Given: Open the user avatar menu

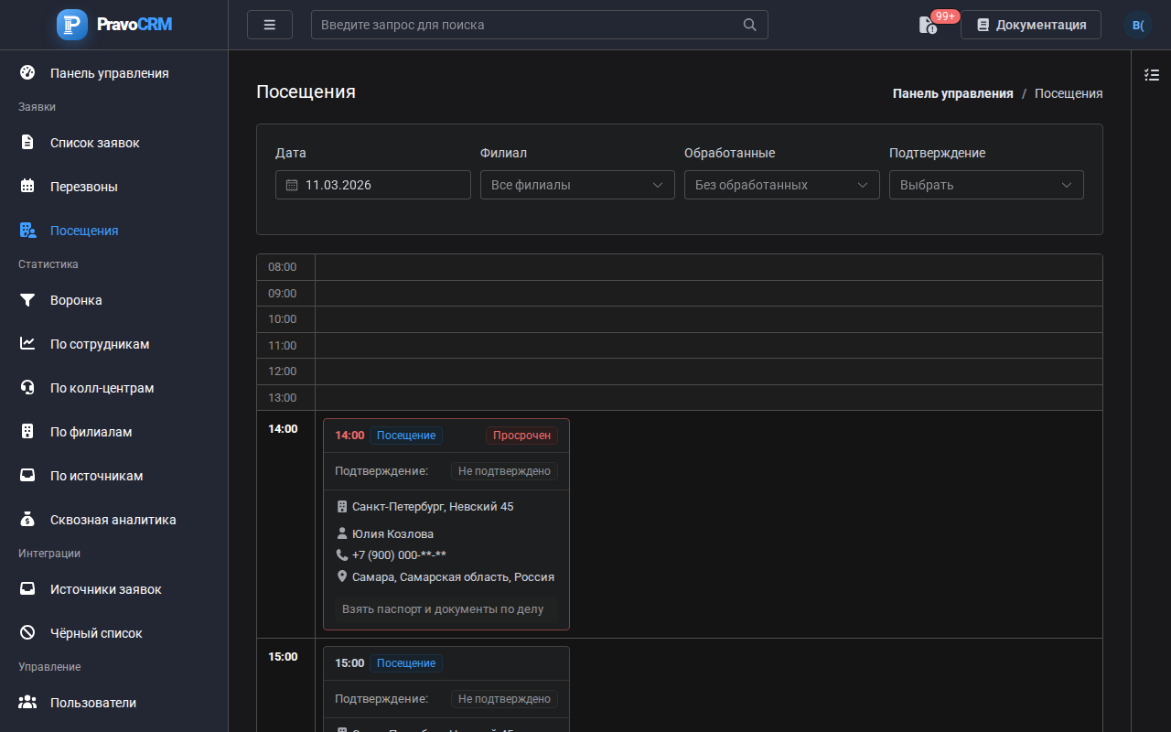Looking at the screenshot, I should click(x=1138, y=25).
